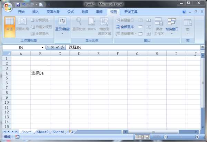Click 全部重排 to arrange windows
Screen dimensions: 207x142
click(x=125, y=27)
